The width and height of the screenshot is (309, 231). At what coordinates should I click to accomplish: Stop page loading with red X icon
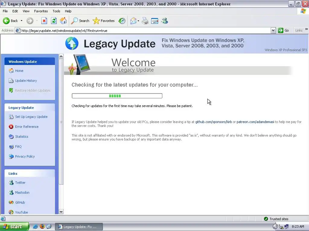44,21
